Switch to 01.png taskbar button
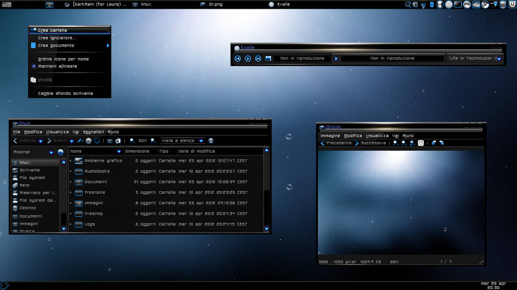Image resolution: width=517 pixels, height=290 pixels. (x=212, y=4)
